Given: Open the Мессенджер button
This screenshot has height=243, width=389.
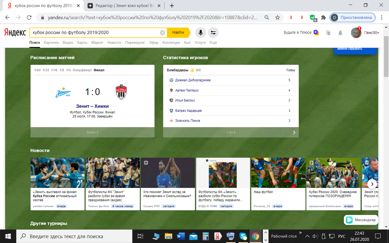Looking at the screenshot, I should coord(361,220).
